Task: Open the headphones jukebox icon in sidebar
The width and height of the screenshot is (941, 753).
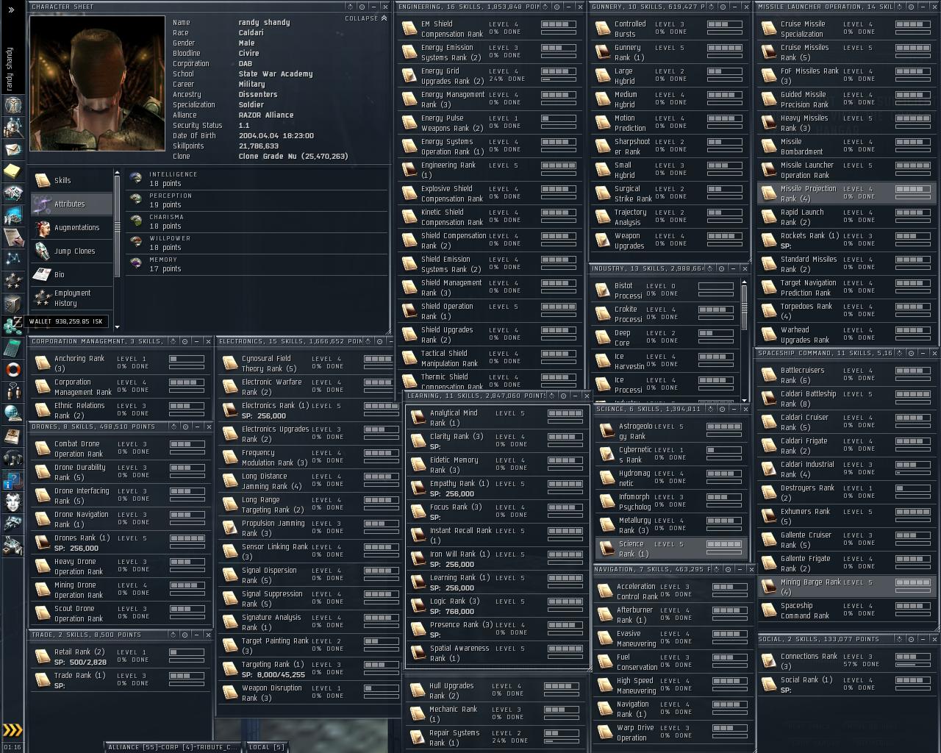Action: [13, 458]
